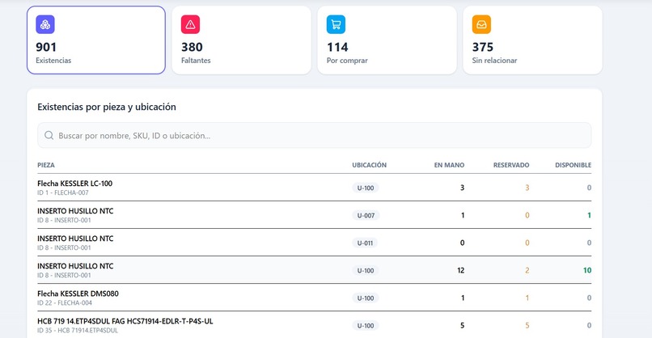Click the red Faltantes warning triangle icon
The image size is (652, 338).
190,24
